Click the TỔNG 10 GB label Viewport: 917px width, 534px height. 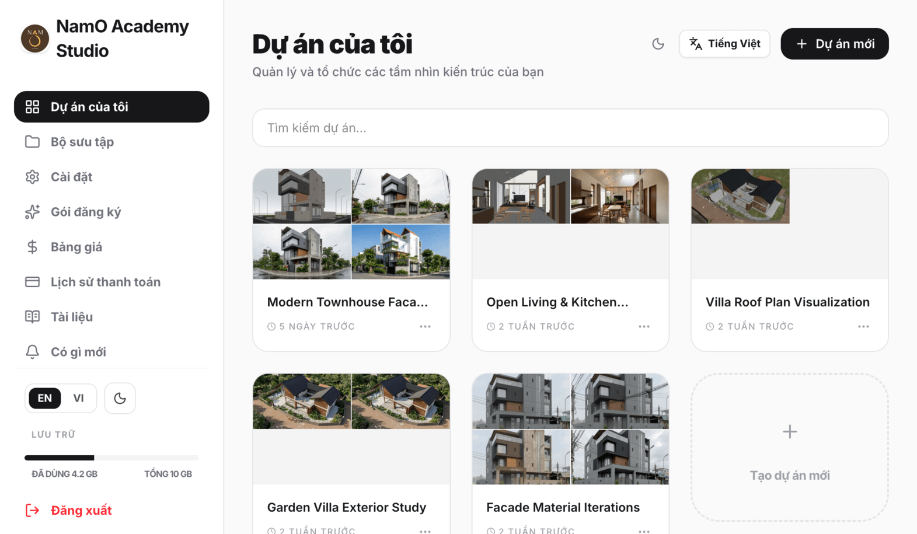click(x=168, y=474)
